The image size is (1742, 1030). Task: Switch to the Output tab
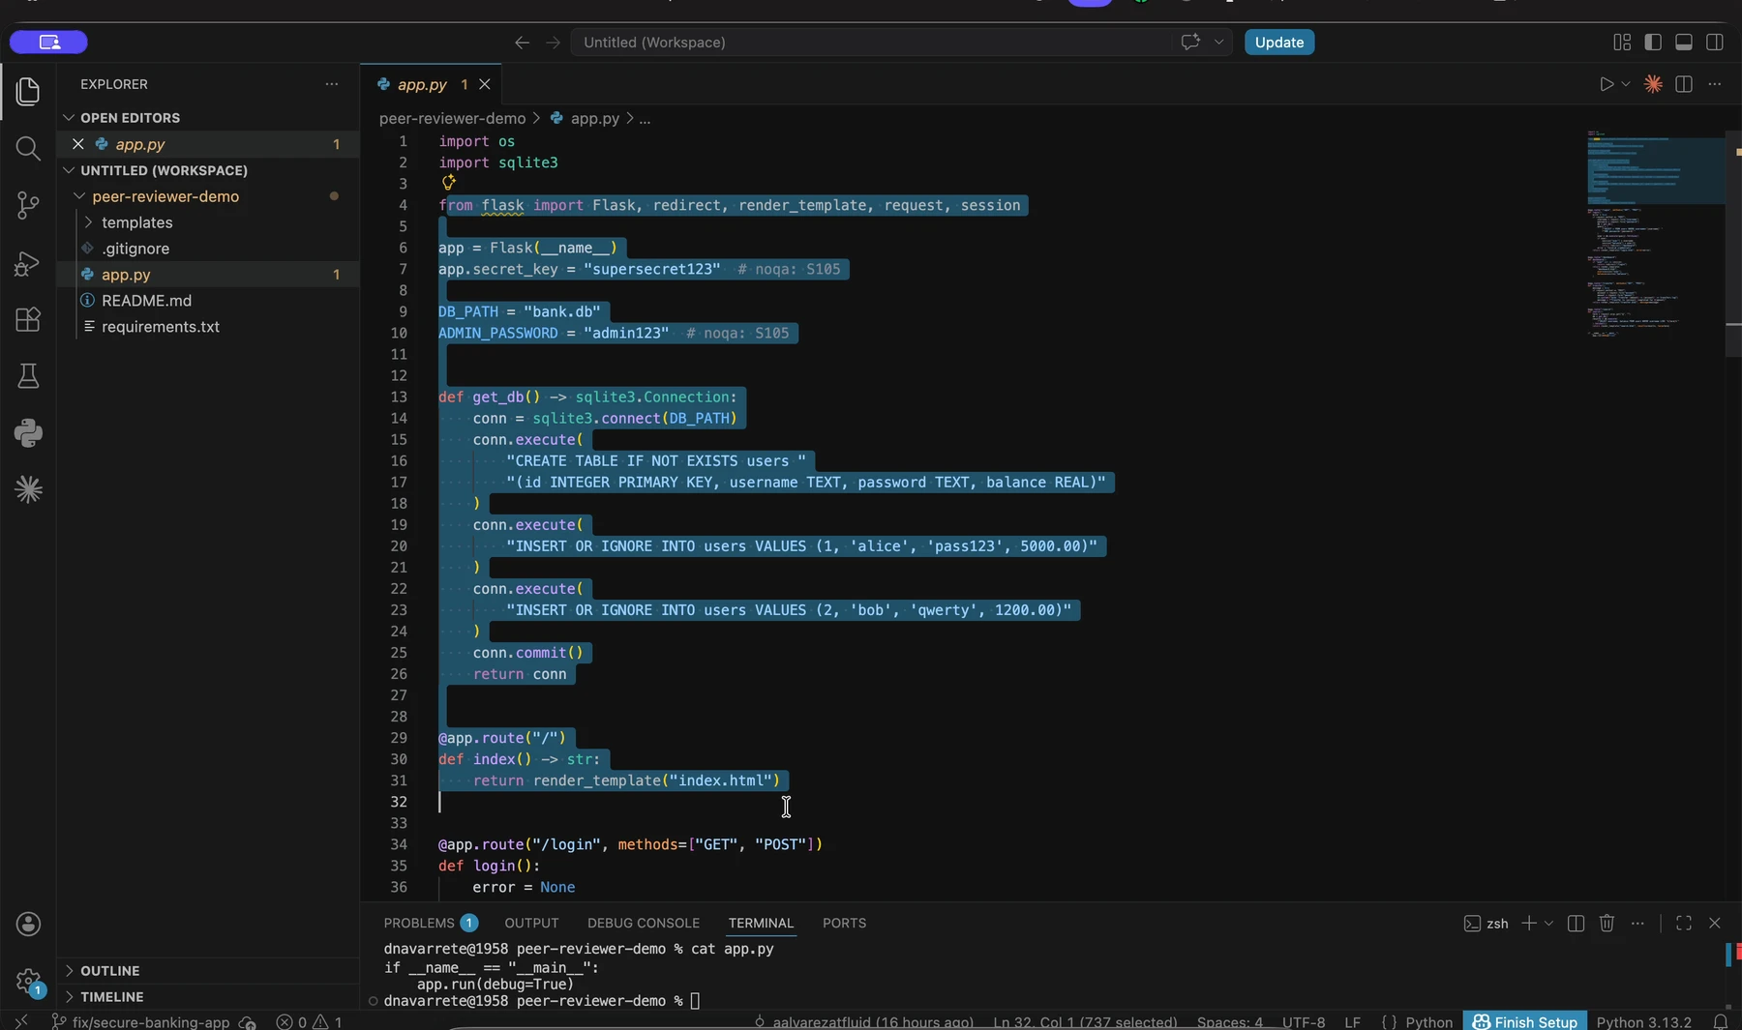531,923
